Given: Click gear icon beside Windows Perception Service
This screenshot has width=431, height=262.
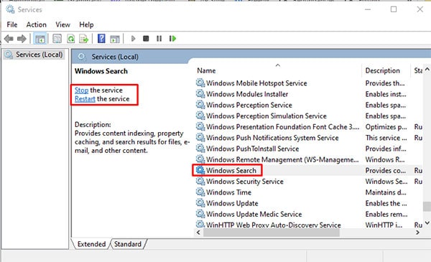Looking at the screenshot, I should tap(200, 105).
